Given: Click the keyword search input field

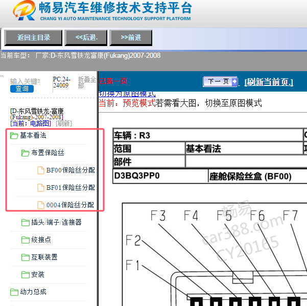Looking at the screenshot, I should pyautogui.click(x=25, y=81).
